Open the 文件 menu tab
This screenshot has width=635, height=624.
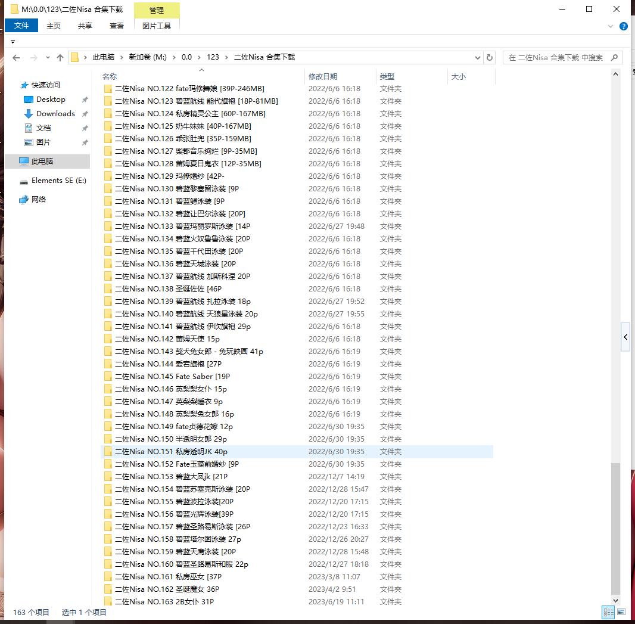tap(21, 26)
